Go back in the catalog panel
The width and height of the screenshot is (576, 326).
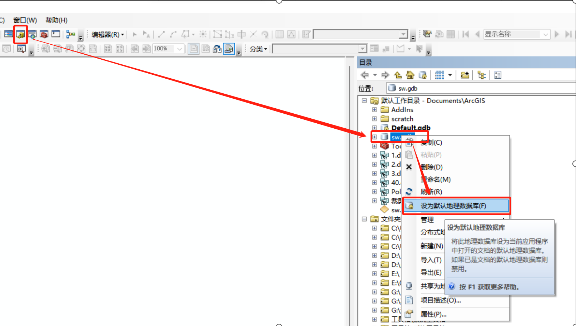click(x=365, y=75)
